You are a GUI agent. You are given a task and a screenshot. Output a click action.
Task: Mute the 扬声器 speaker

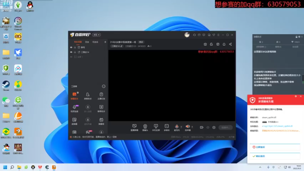pyautogui.click(x=188, y=128)
